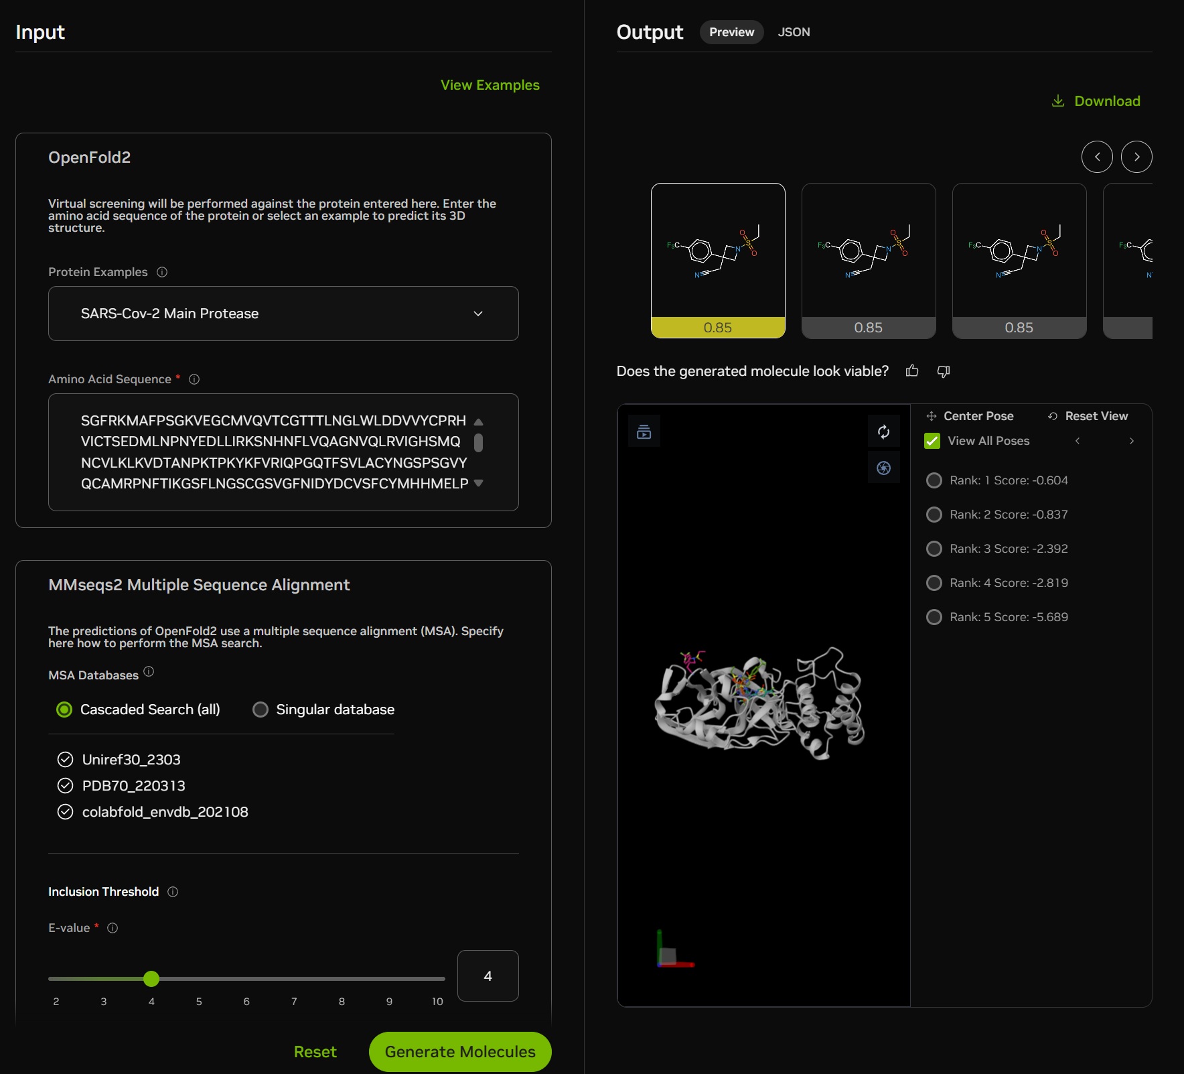Click the Generate Molecules button

point(459,1052)
